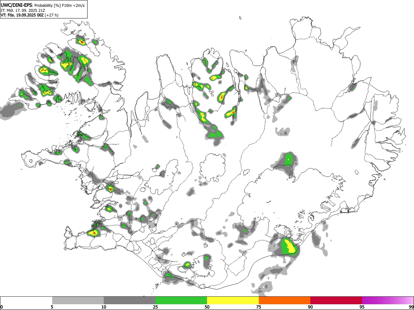Click the '5' legend tick label
Viewport: 414px width, 310px height.
point(52,307)
